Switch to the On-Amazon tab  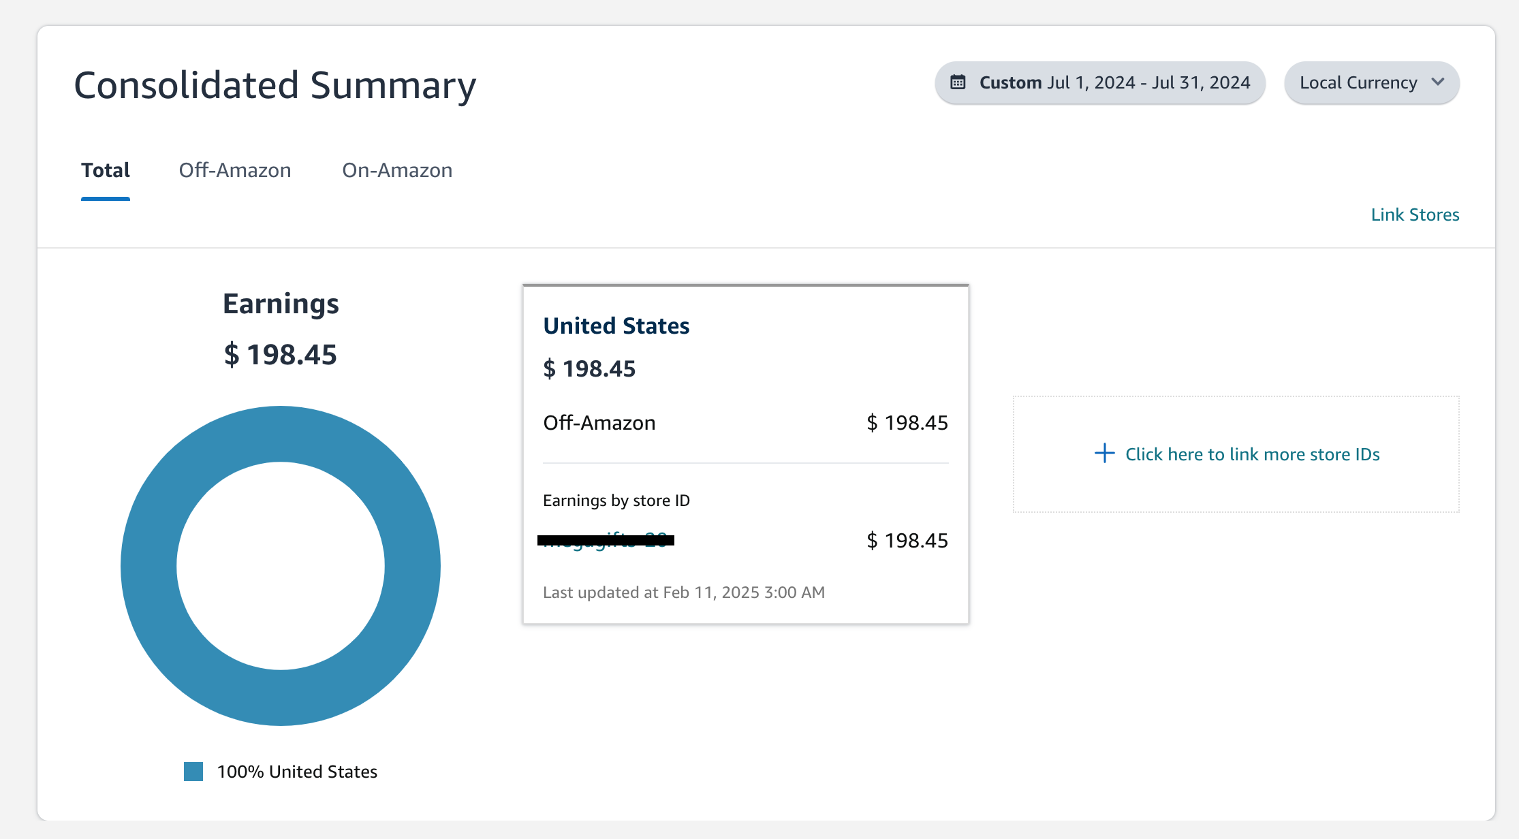(x=397, y=170)
